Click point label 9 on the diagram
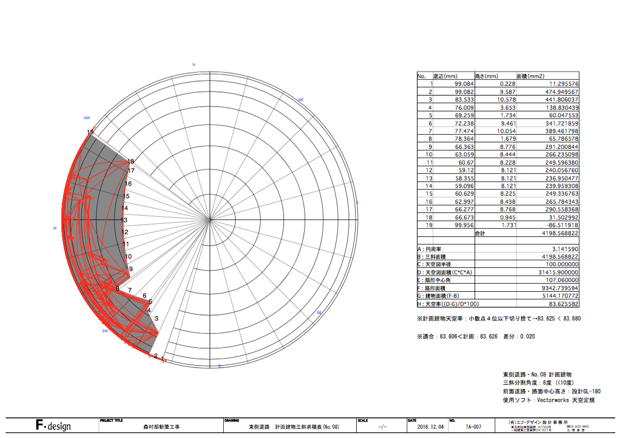Screen dimensions: 619x438 click(130, 269)
